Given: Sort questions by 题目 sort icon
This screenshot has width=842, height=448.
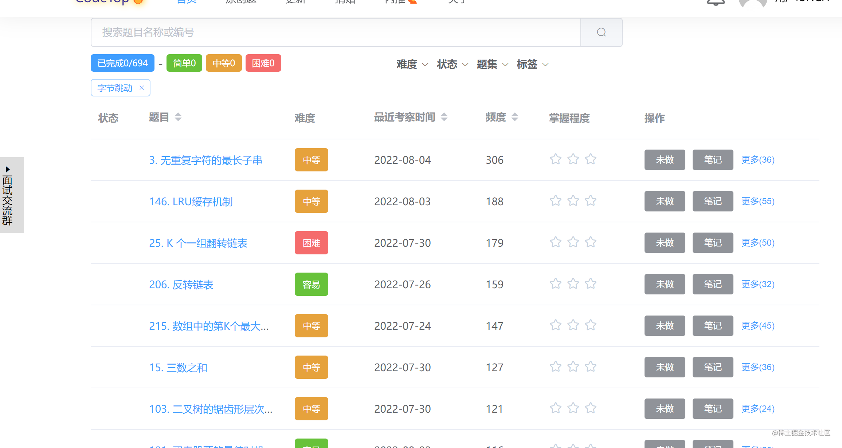Looking at the screenshot, I should [x=178, y=116].
